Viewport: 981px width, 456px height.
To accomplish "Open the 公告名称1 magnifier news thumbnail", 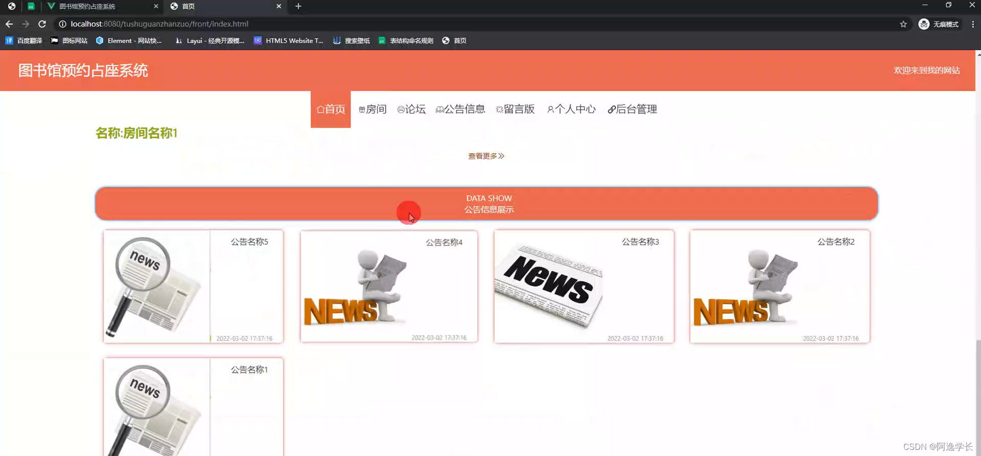I will pos(156,407).
